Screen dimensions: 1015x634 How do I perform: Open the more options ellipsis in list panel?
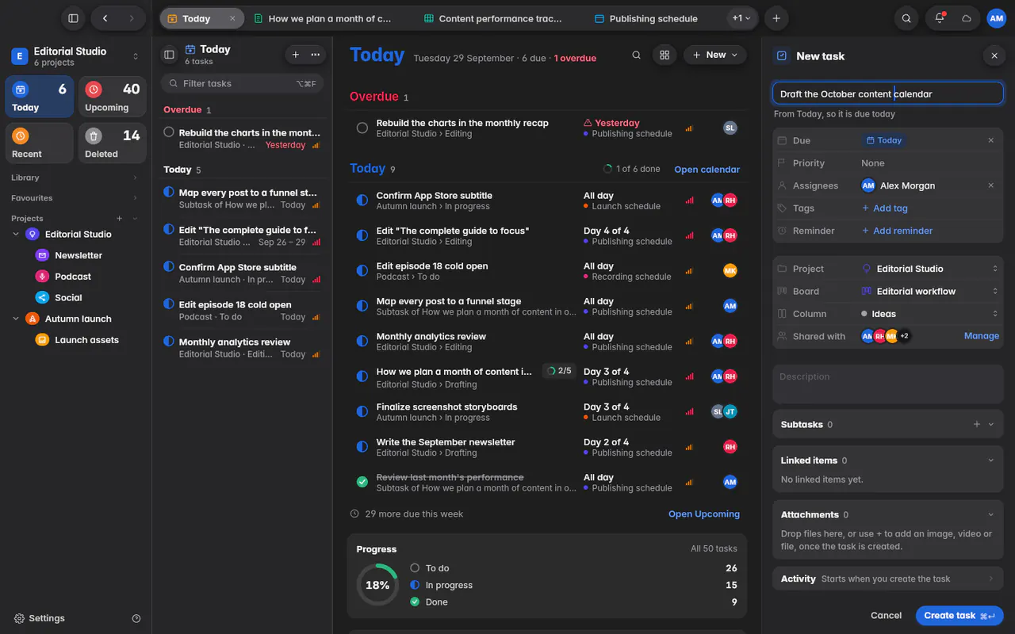pos(316,55)
